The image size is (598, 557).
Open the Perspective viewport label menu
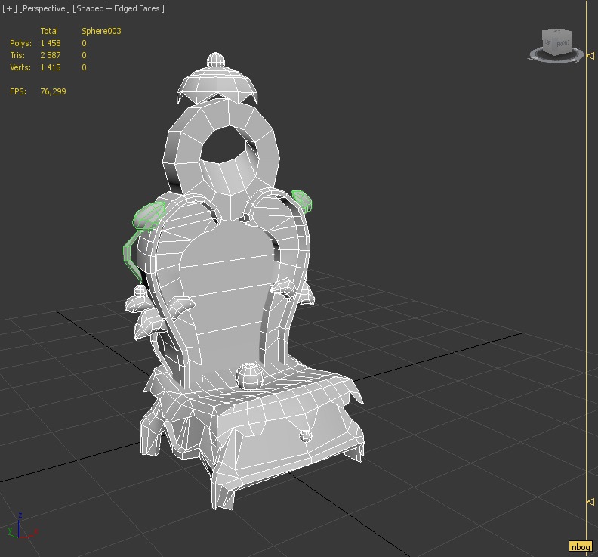click(45, 8)
